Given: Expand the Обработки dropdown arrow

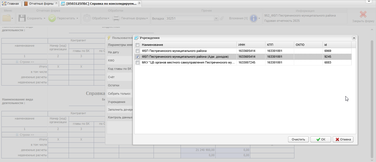Looking at the screenshot, I should (x=109, y=18).
